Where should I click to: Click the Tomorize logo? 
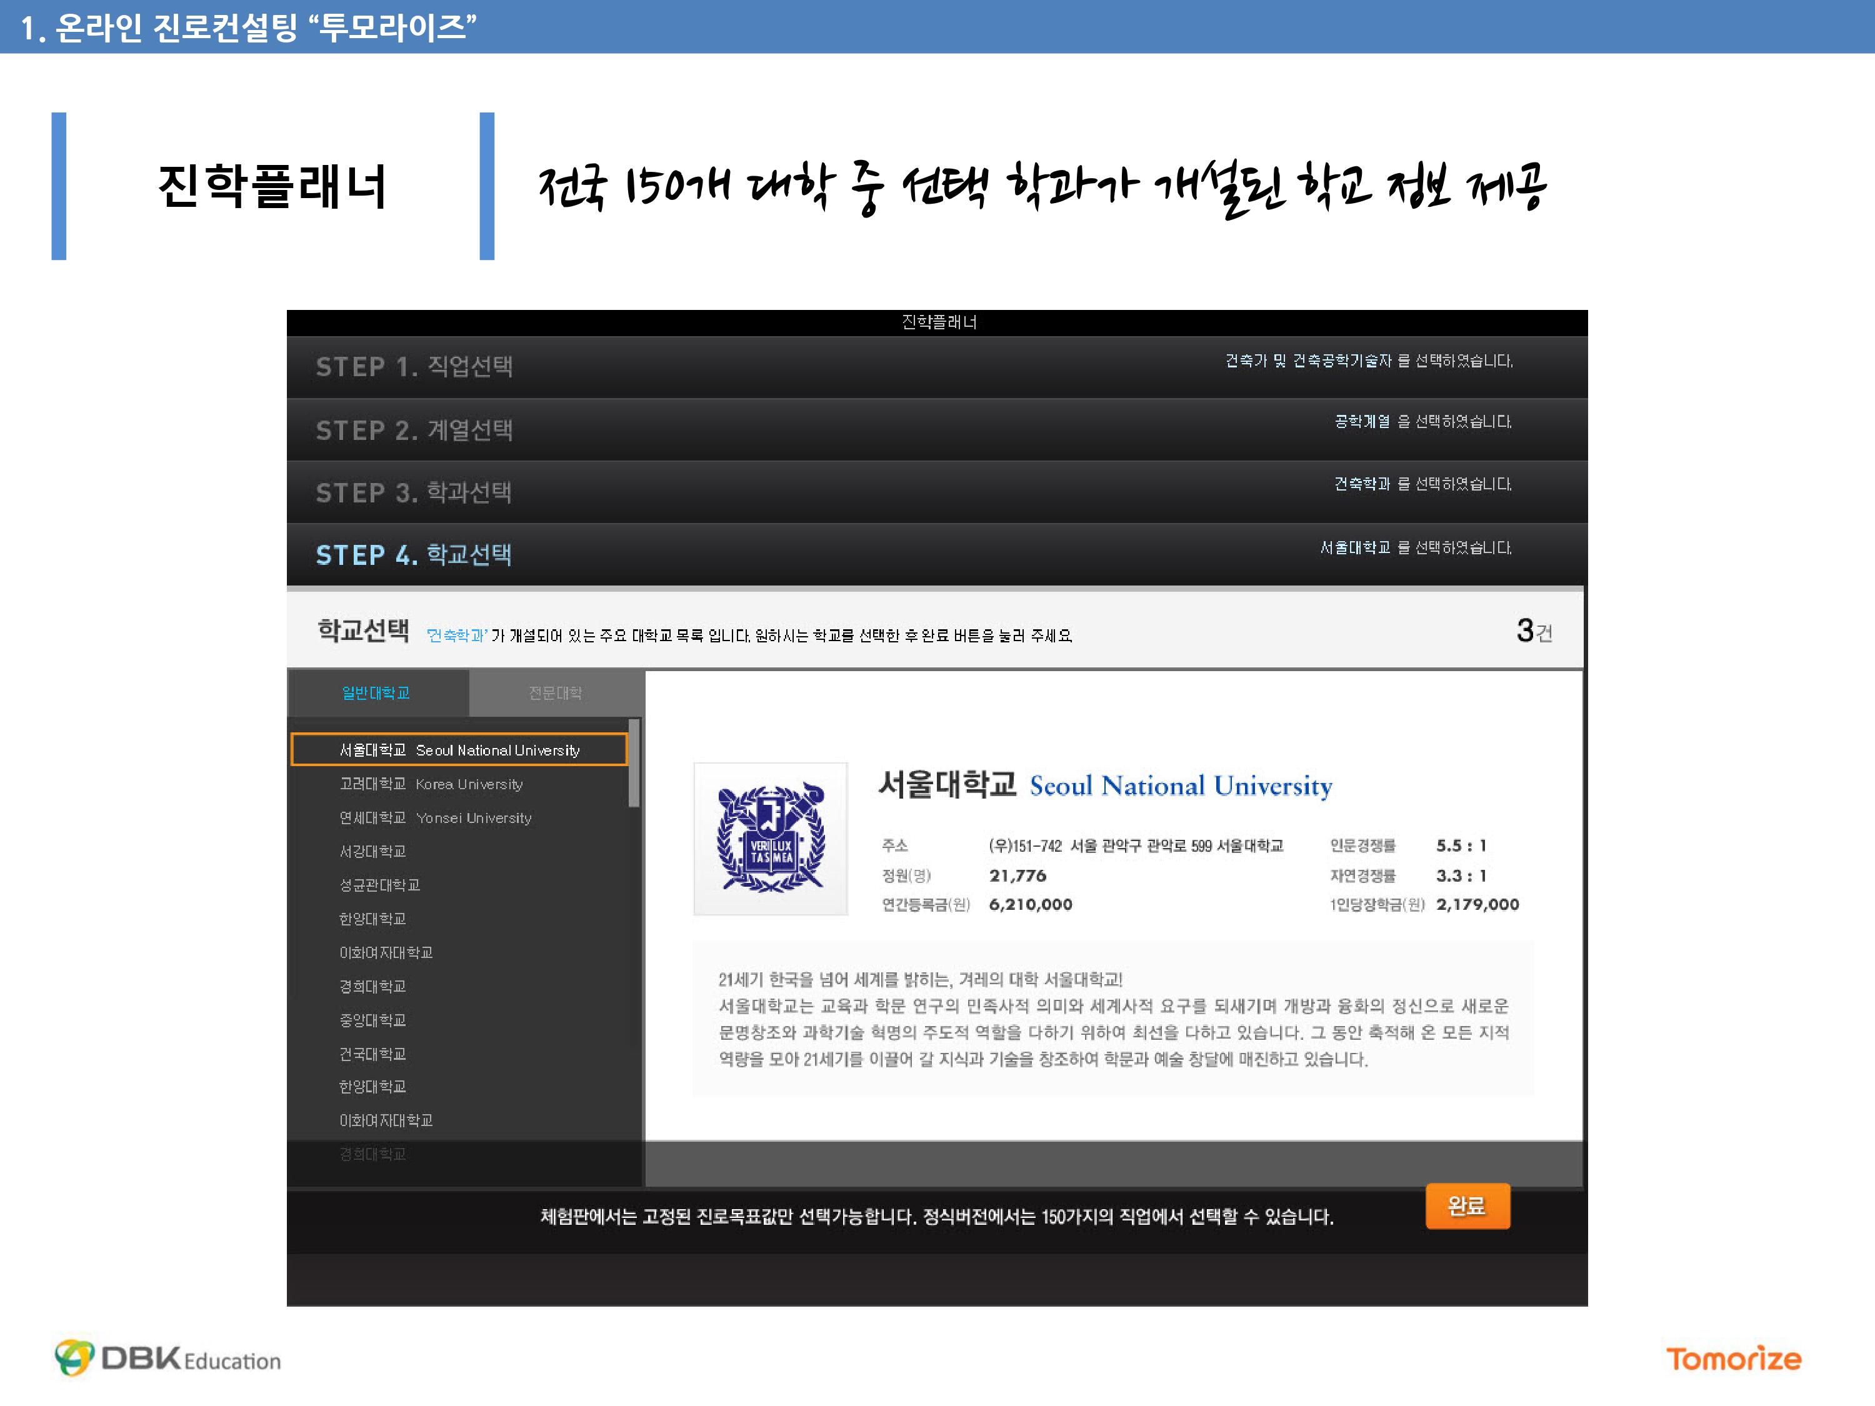[x=1734, y=1359]
